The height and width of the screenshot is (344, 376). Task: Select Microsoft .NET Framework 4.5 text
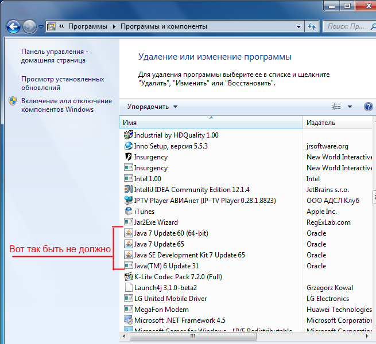point(180,320)
